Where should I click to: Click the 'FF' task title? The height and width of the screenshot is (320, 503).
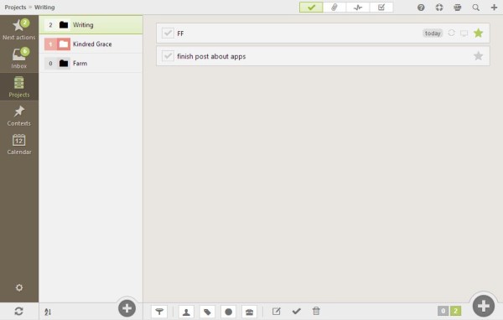pos(180,34)
